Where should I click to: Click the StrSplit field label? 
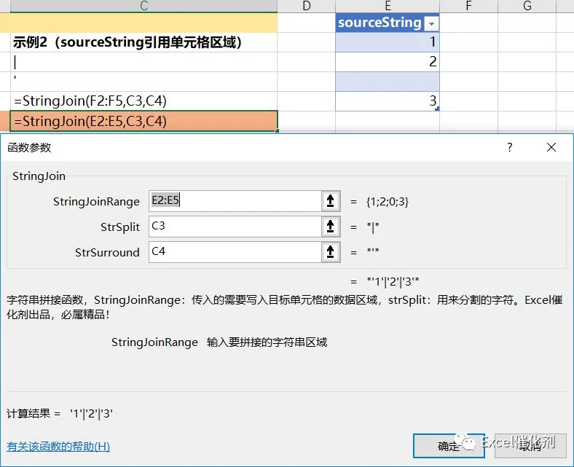(120, 227)
